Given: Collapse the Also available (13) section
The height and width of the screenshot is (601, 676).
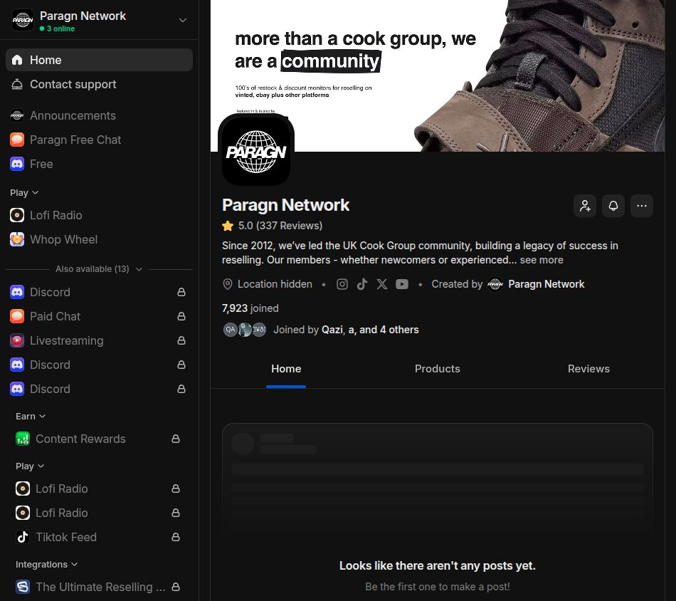Looking at the screenshot, I should pyautogui.click(x=99, y=269).
